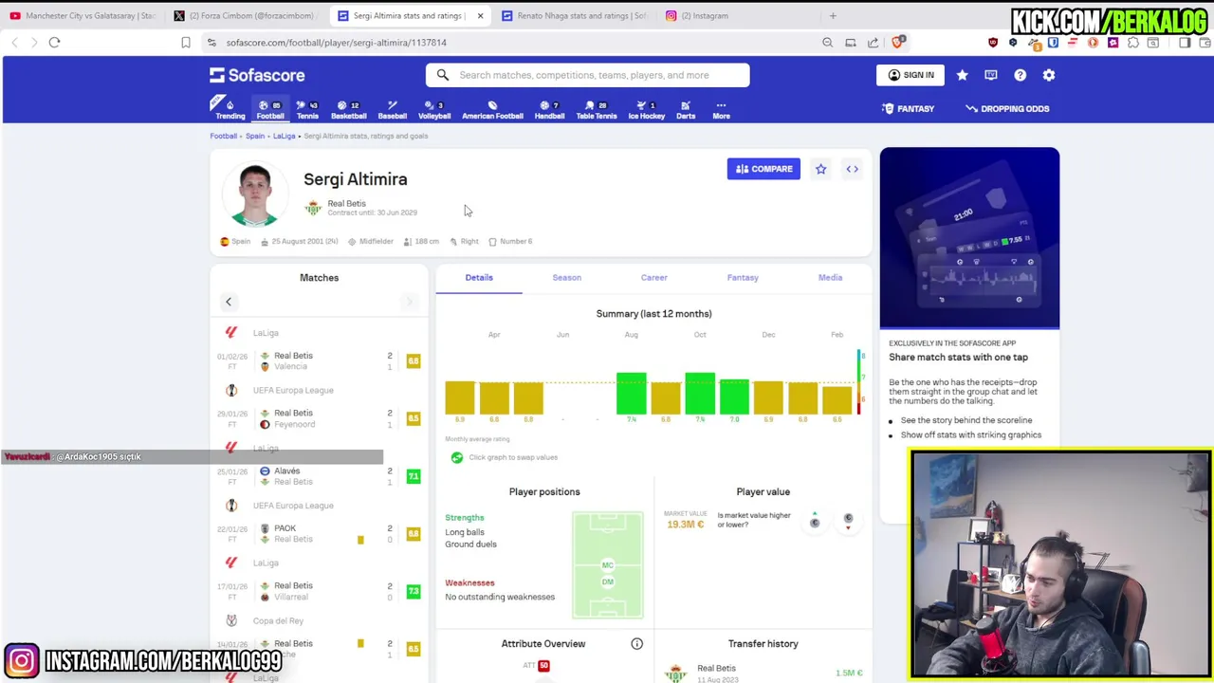Close the Sergi Altimira tab
1214x683 pixels.
[480, 15]
